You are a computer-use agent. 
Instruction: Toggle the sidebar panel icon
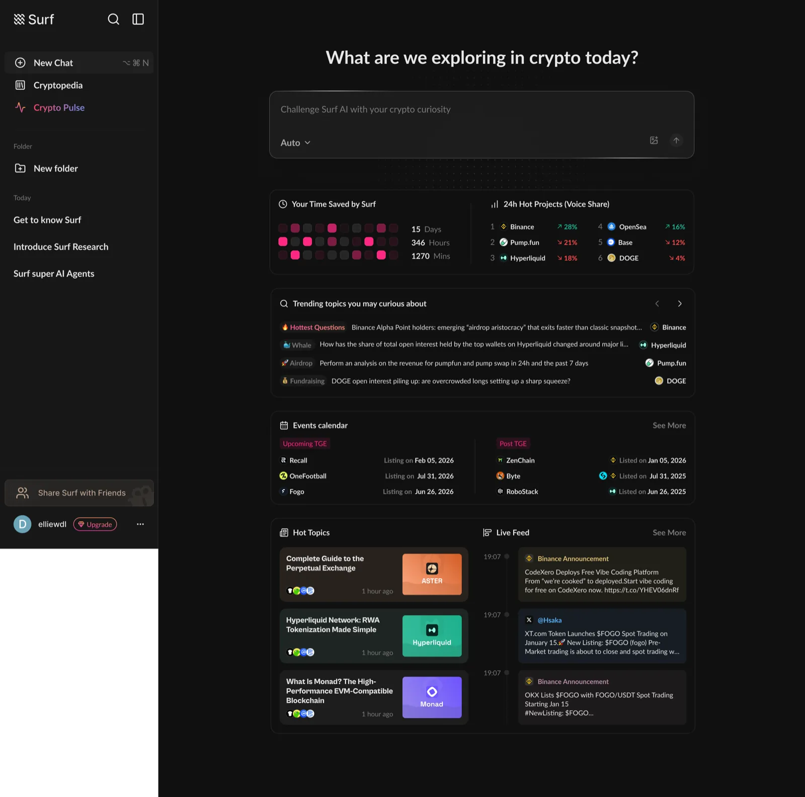(x=138, y=19)
